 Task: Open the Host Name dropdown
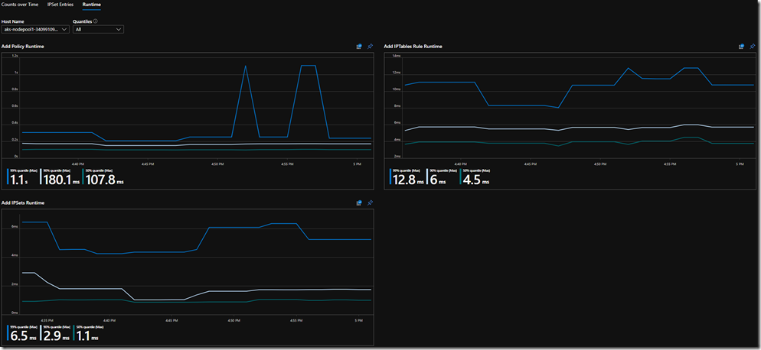pyautogui.click(x=36, y=30)
